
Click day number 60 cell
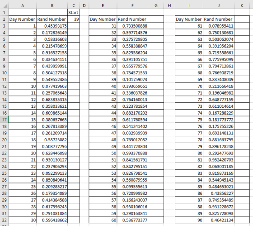[103, 220]
